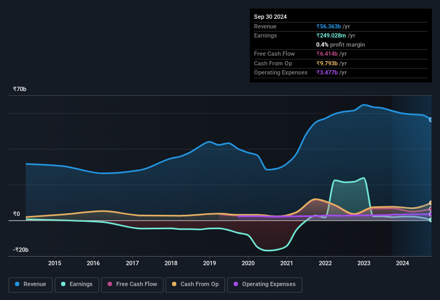The image size is (440, 300).
Task: Click the 2016 x-axis label
Action: 93,263
